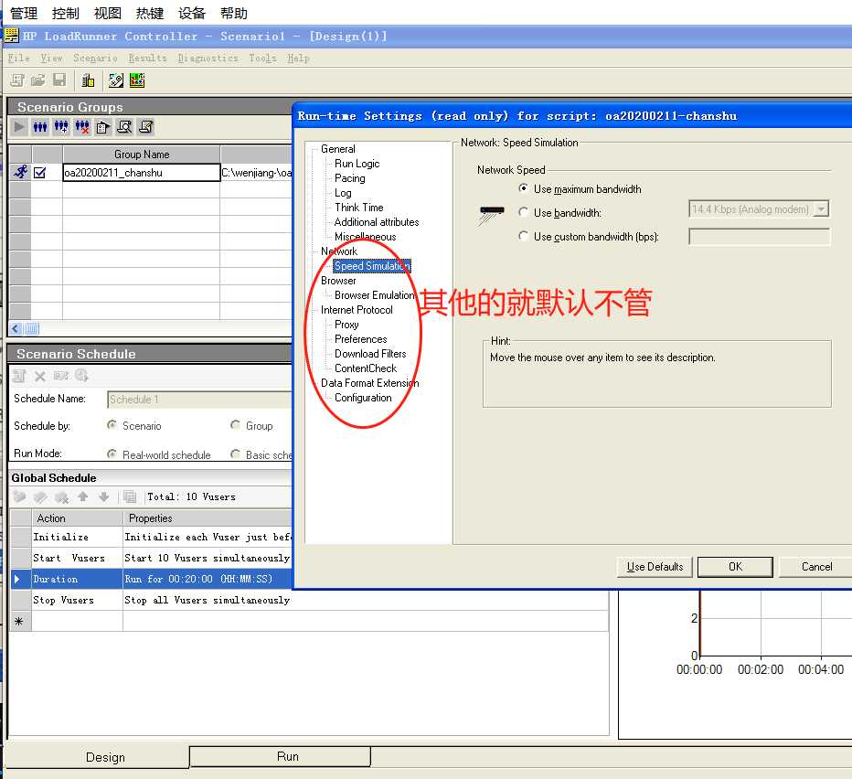Viewport: 852px width, 779px height.
Task: Click the Delete Action icon in Global Schedule
Action: pos(61,496)
